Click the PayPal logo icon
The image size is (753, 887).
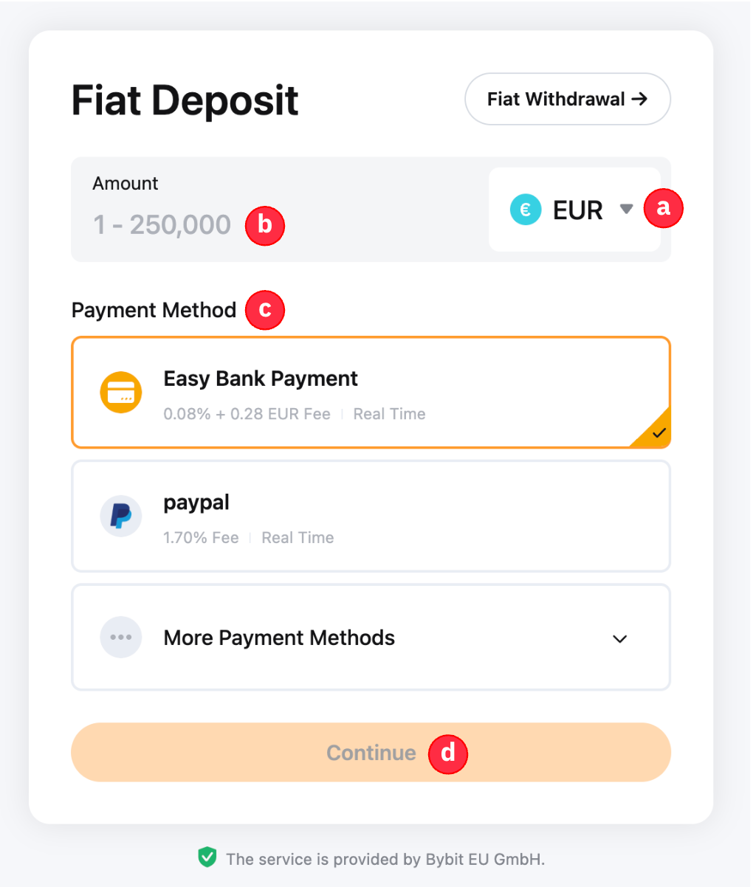pyautogui.click(x=121, y=516)
